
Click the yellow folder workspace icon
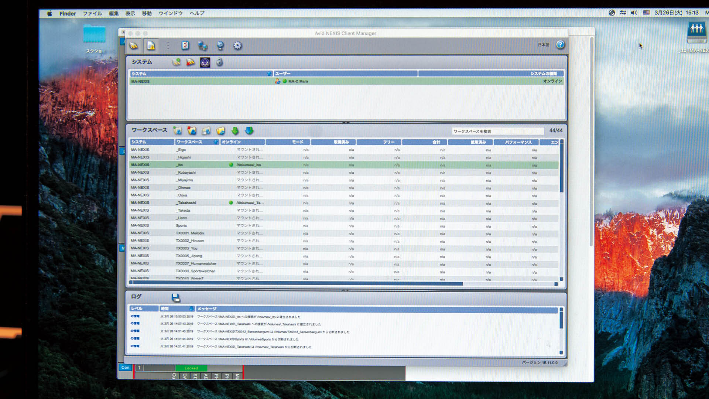[x=220, y=131]
